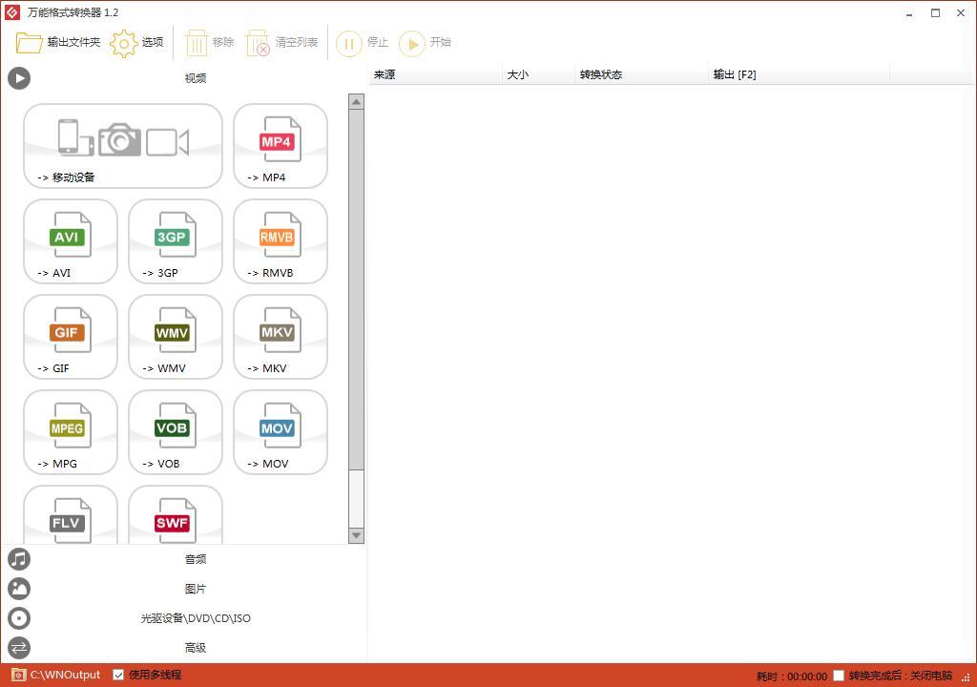Select the MP4 conversion format icon
977x687 pixels.
point(280,145)
